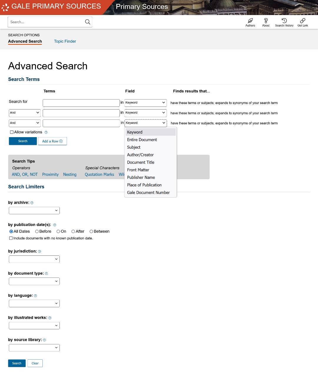Switch to the Advanced Search tab
This screenshot has height=372, width=318.
[25, 41]
